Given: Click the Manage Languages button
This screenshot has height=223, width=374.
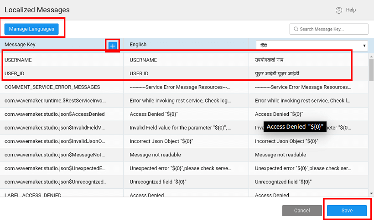Looking at the screenshot, I should point(31,29).
